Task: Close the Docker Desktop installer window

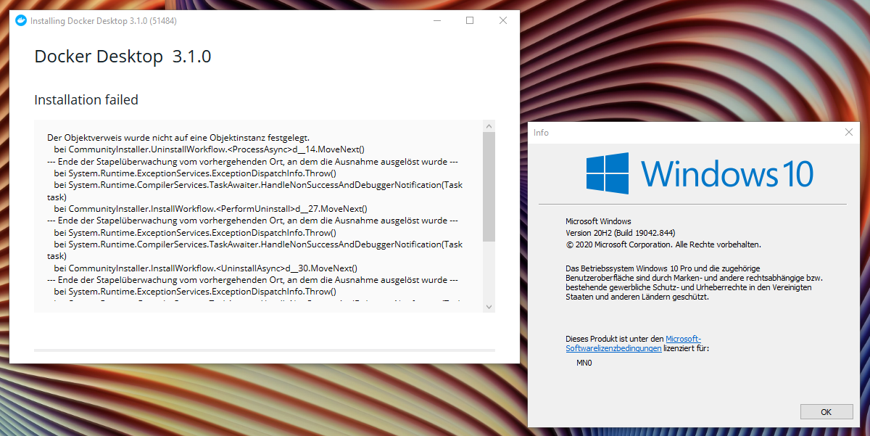Action: 503,20
